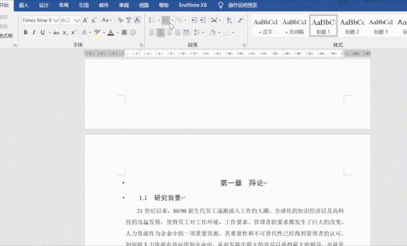The width and height of the screenshot is (407, 246).
Task: Open the Times New Roman font name dropdown
Action: pos(56,20)
